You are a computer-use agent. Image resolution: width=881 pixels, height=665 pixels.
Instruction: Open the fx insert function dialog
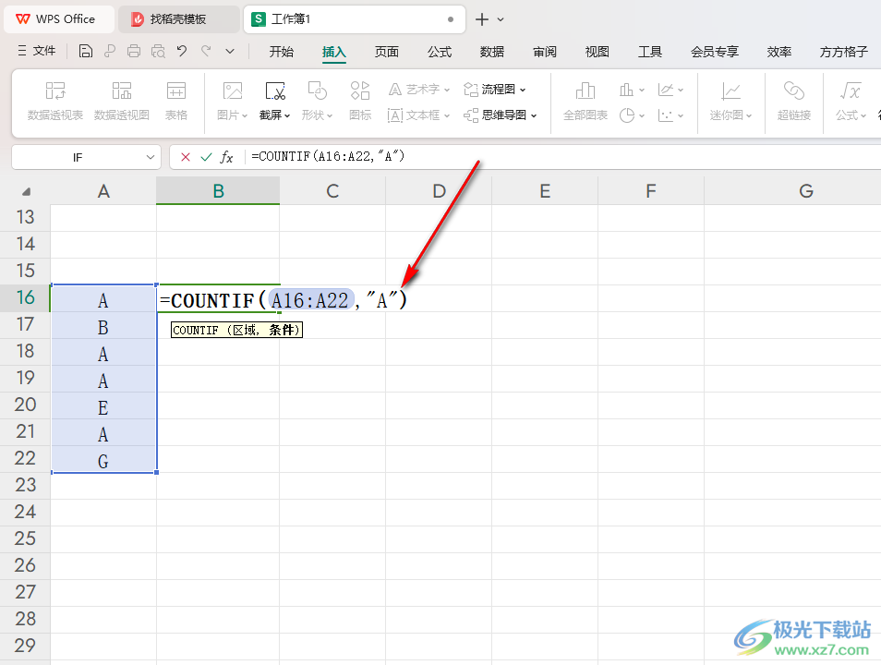point(226,157)
